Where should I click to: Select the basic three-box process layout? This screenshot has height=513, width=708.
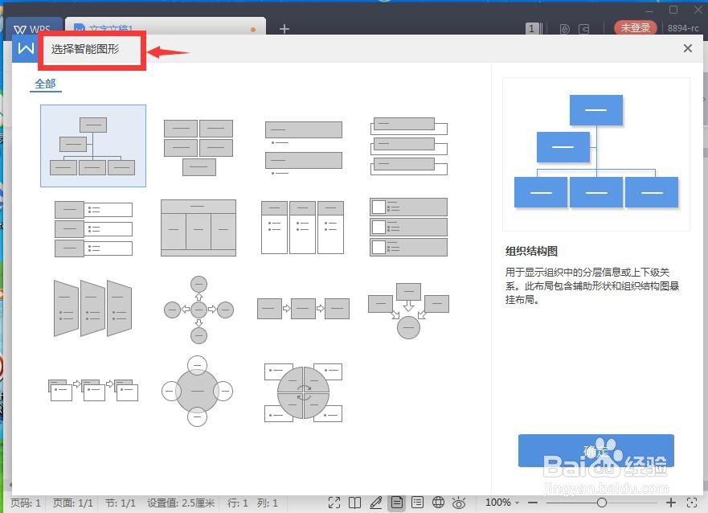pos(303,309)
